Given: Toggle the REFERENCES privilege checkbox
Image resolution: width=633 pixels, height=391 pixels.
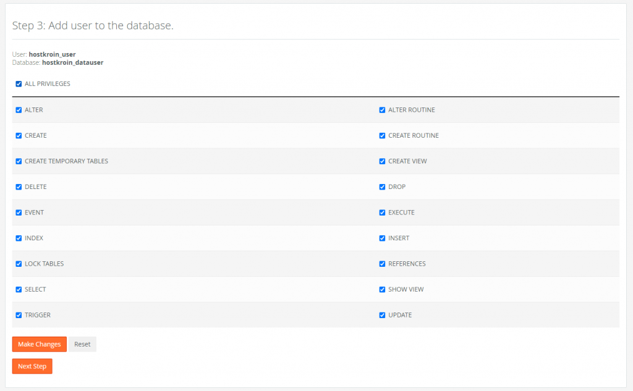Looking at the screenshot, I should click(382, 264).
